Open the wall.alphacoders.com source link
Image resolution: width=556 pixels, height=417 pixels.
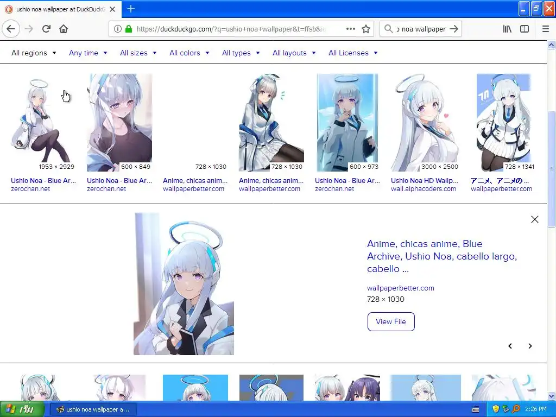(x=424, y=188)
